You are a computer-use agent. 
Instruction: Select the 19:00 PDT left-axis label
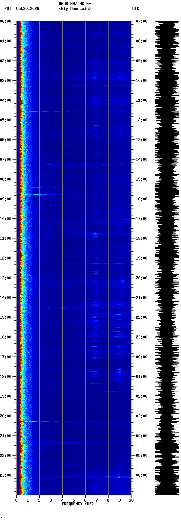tap(6, 396)
